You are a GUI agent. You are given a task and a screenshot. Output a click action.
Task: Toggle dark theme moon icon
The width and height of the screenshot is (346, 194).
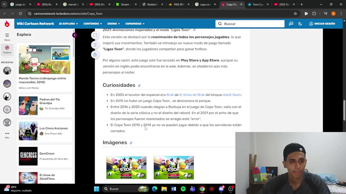(x=300, y=24)
